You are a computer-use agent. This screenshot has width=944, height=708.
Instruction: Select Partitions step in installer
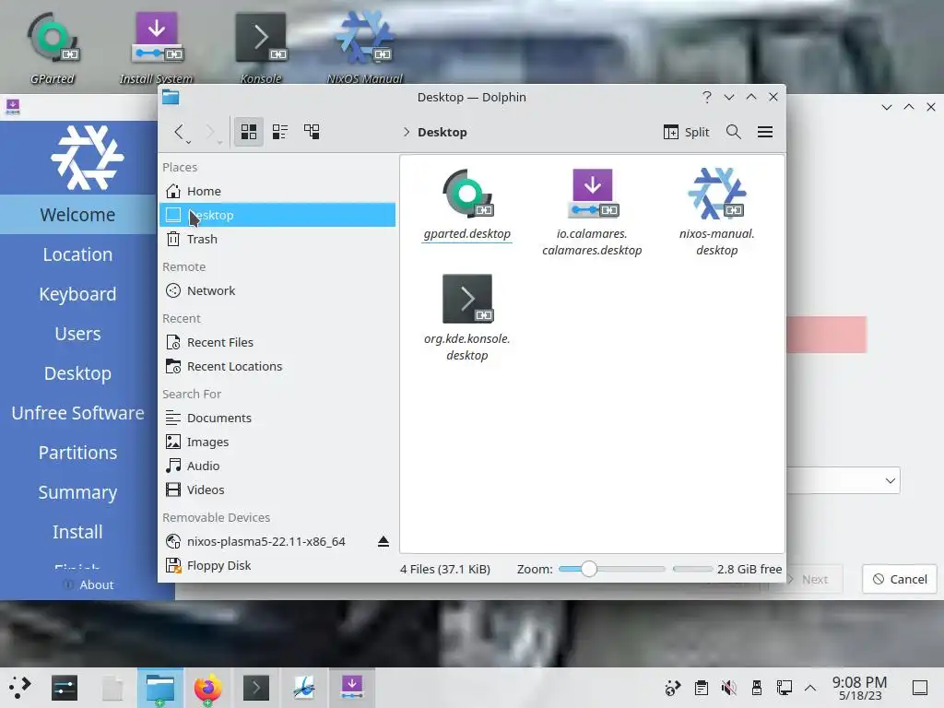coord(77,453)
